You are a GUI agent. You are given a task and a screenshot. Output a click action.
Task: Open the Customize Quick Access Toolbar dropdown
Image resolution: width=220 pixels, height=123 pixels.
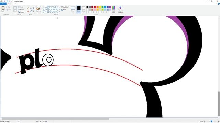pyautogui.click(x=12, y=1)
